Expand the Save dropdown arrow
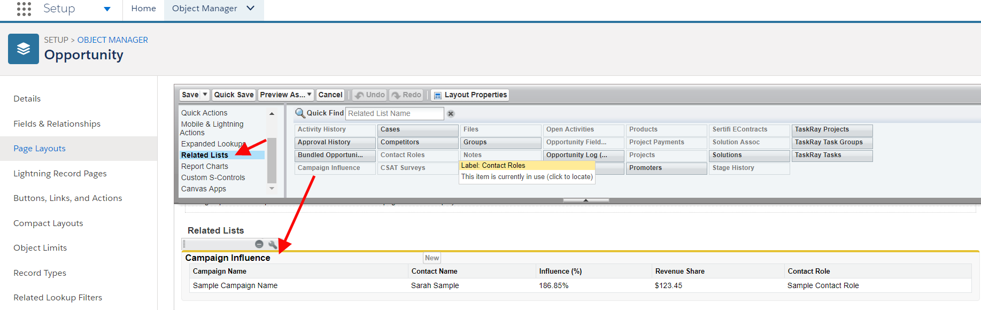Screen dimensions: 981x310 tap(205, 95)
